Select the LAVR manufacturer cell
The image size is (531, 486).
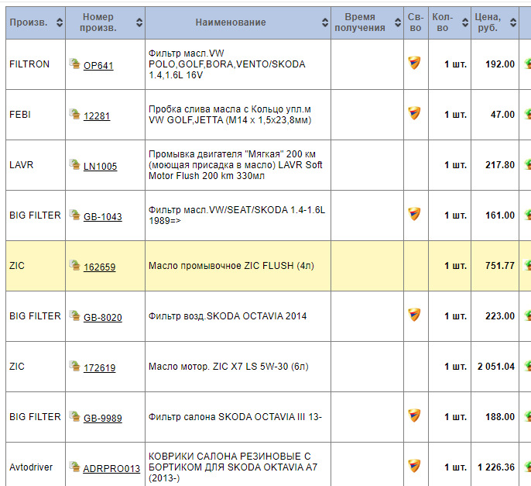point(36,165)
